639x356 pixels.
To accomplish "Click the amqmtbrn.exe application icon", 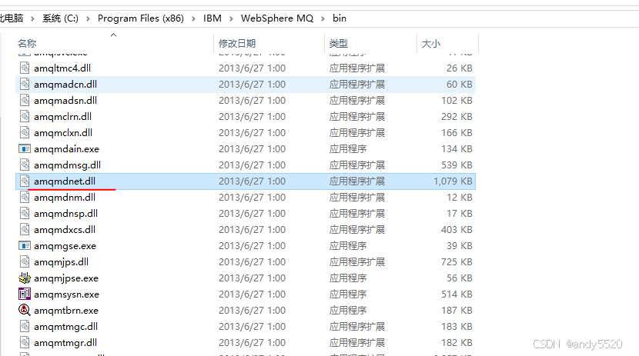I will coord(25,310).
